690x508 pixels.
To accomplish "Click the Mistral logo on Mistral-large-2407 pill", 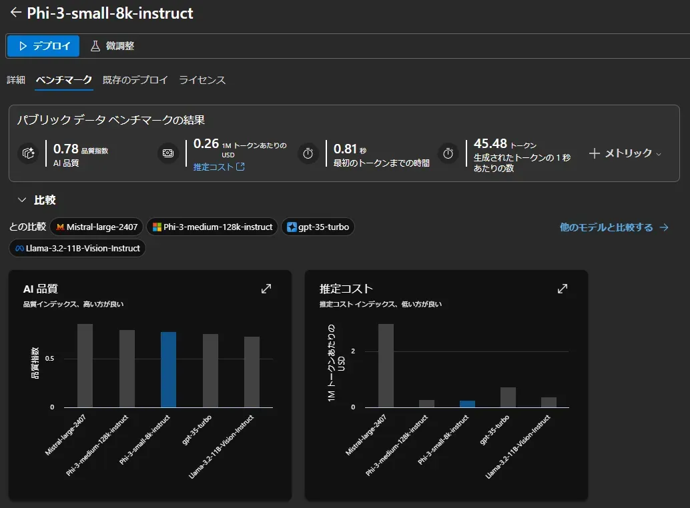I will click(60, 227).
